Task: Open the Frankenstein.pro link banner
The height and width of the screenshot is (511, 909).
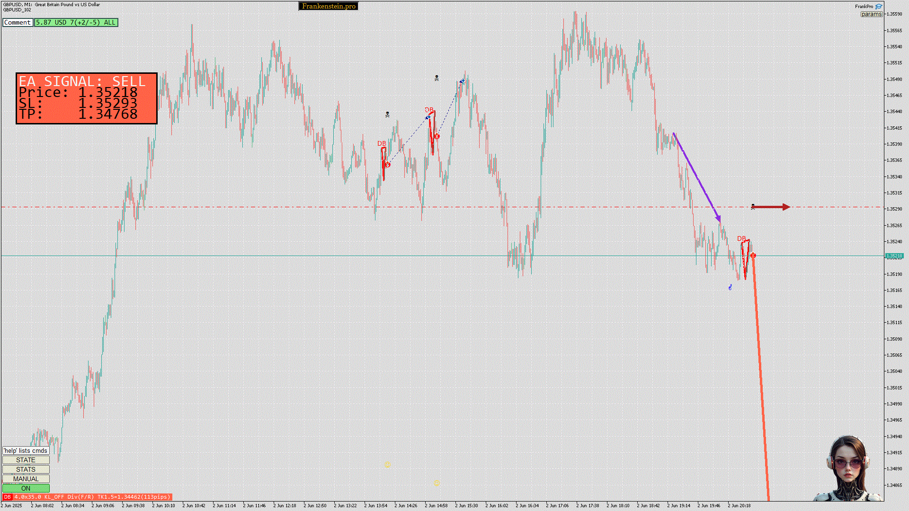Action: pyautogui.click(x=329, y=6)
